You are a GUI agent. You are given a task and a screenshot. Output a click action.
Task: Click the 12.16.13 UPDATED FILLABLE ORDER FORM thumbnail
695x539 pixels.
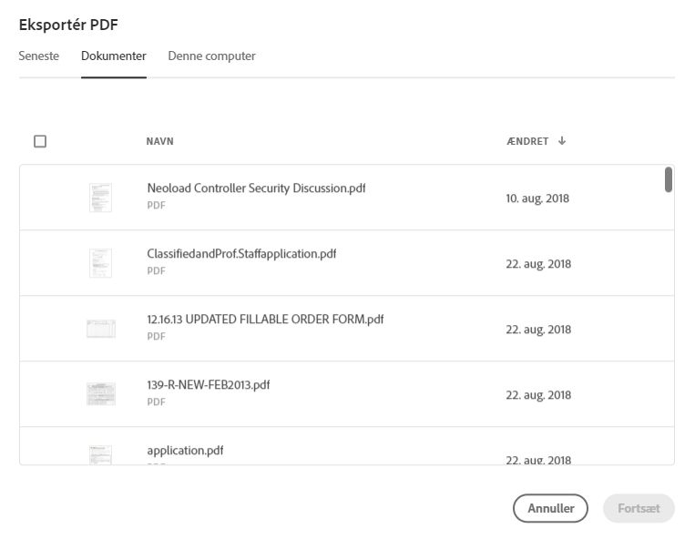(x=101, y=329)
